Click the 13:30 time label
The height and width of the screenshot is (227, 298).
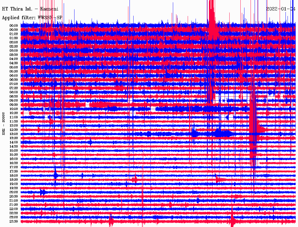tap(14, 138)
